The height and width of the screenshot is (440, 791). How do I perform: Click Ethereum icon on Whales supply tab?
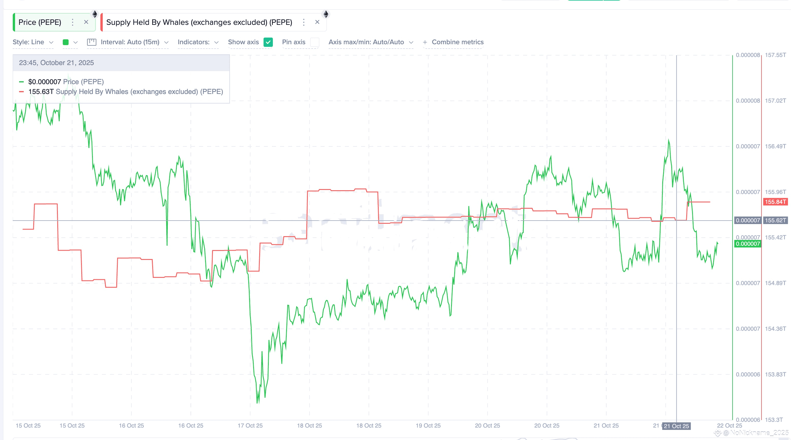click(x=326, y=14)
